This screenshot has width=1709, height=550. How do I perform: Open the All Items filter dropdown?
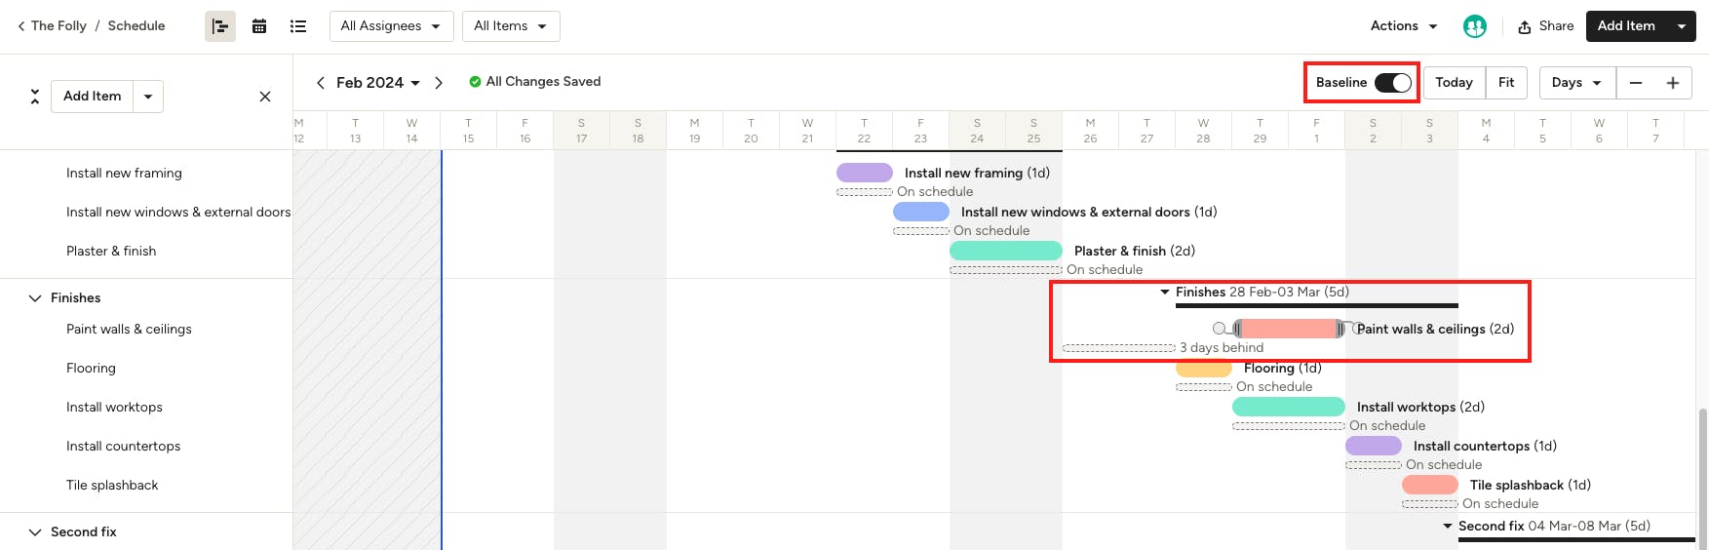point(511,26)
